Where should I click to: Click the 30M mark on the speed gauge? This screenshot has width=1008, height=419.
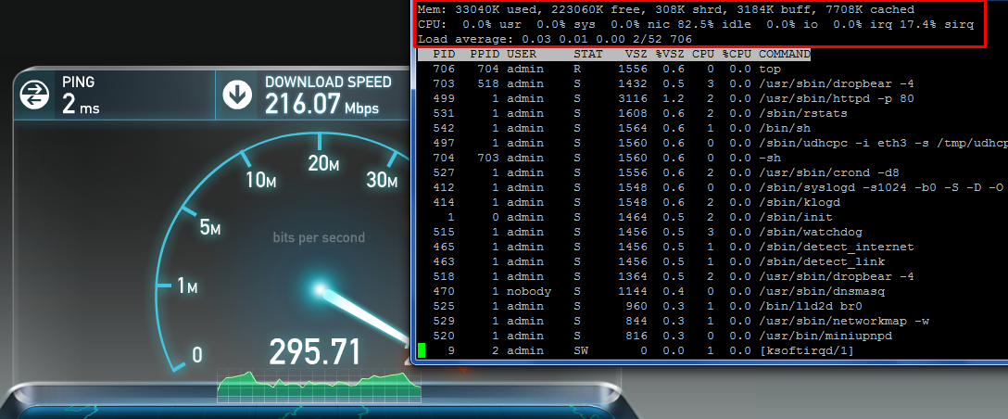pyautogui.click(x=381, y=180)
